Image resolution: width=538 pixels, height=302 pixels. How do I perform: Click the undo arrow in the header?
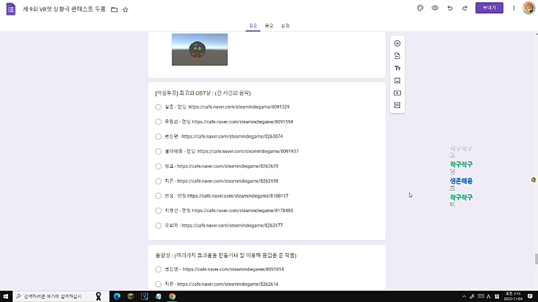(450, 9)
